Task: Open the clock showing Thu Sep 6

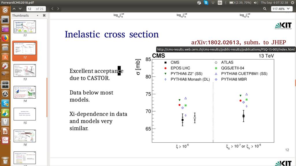Action: [x=274, y=3]
